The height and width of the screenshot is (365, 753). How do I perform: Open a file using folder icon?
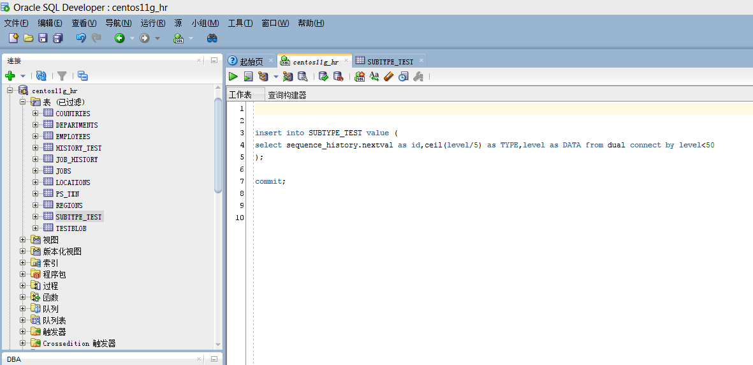28,38
